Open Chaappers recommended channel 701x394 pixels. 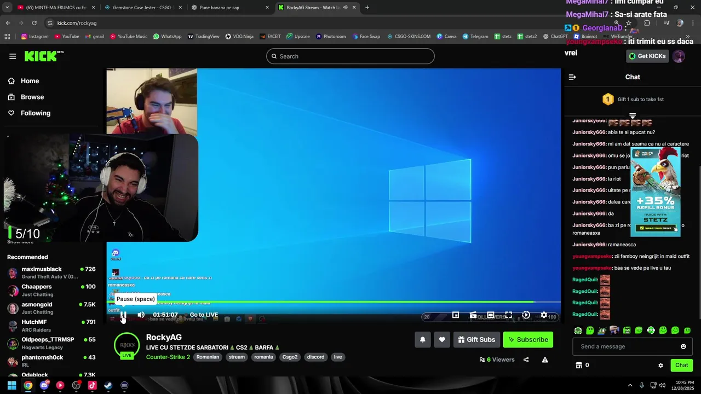pos(51,290)
